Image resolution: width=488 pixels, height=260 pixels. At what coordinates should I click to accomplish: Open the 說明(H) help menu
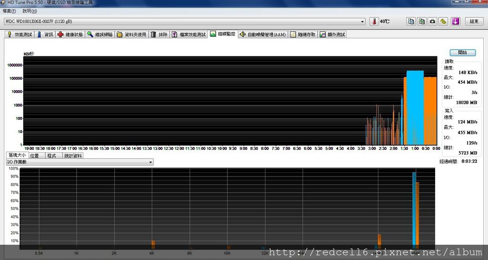[30, 11]
